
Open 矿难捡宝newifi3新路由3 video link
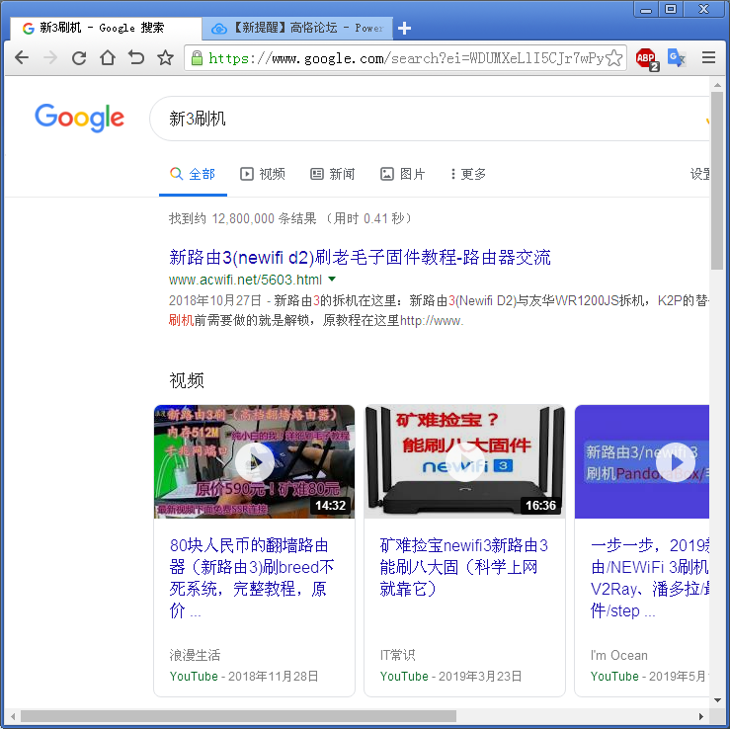[x=464, y=567]
